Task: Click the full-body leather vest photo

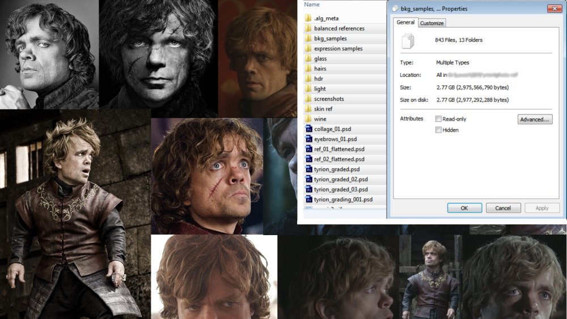Action: coord(75,214)
